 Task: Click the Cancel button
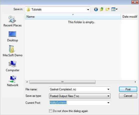coord(128,96)
